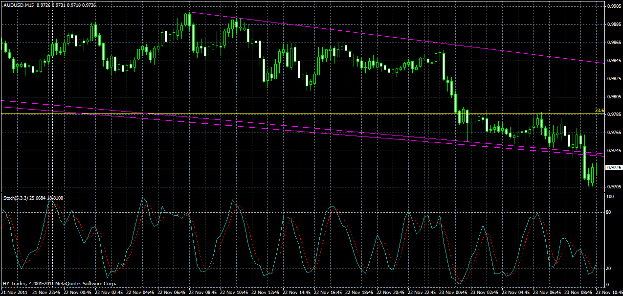Click the AUDUSD,M15 chart title text

[x=19, y=4]
